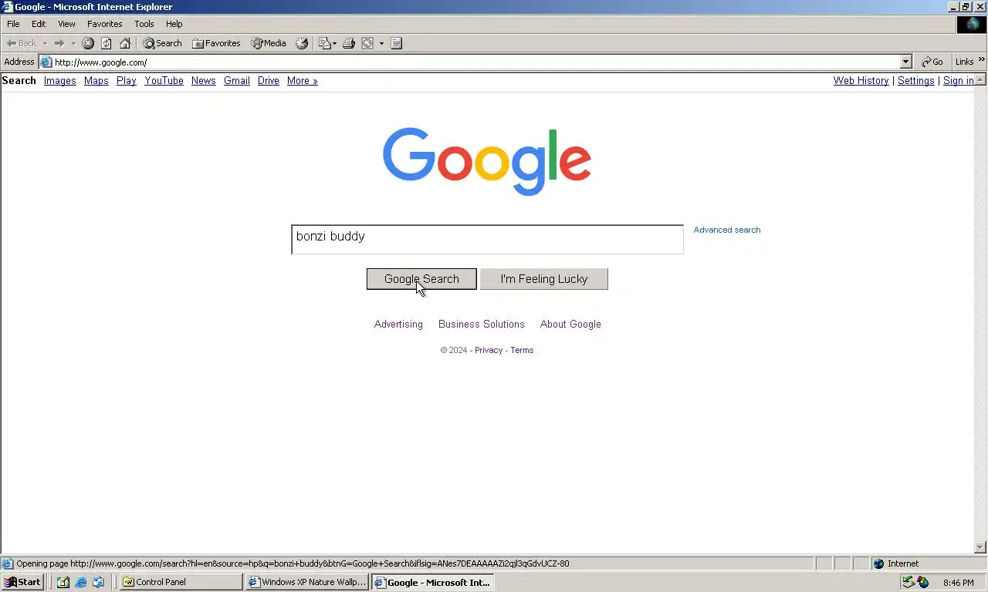Open the Mail dropdown arrow
The width and height of the screenshot is (988, 592).
(x=334, y=43)
